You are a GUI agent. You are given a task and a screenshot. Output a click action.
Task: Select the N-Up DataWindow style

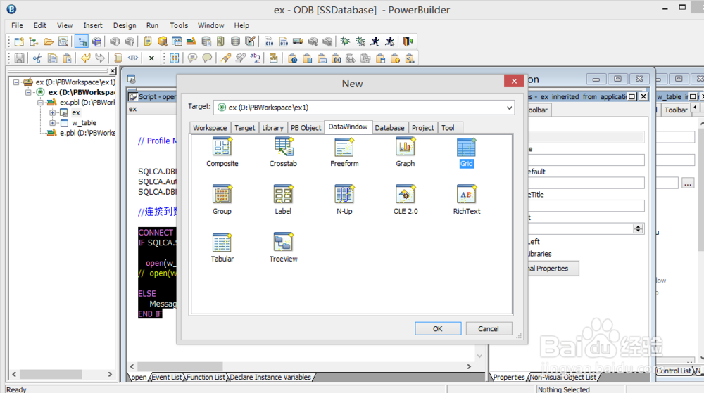(344, 200)
